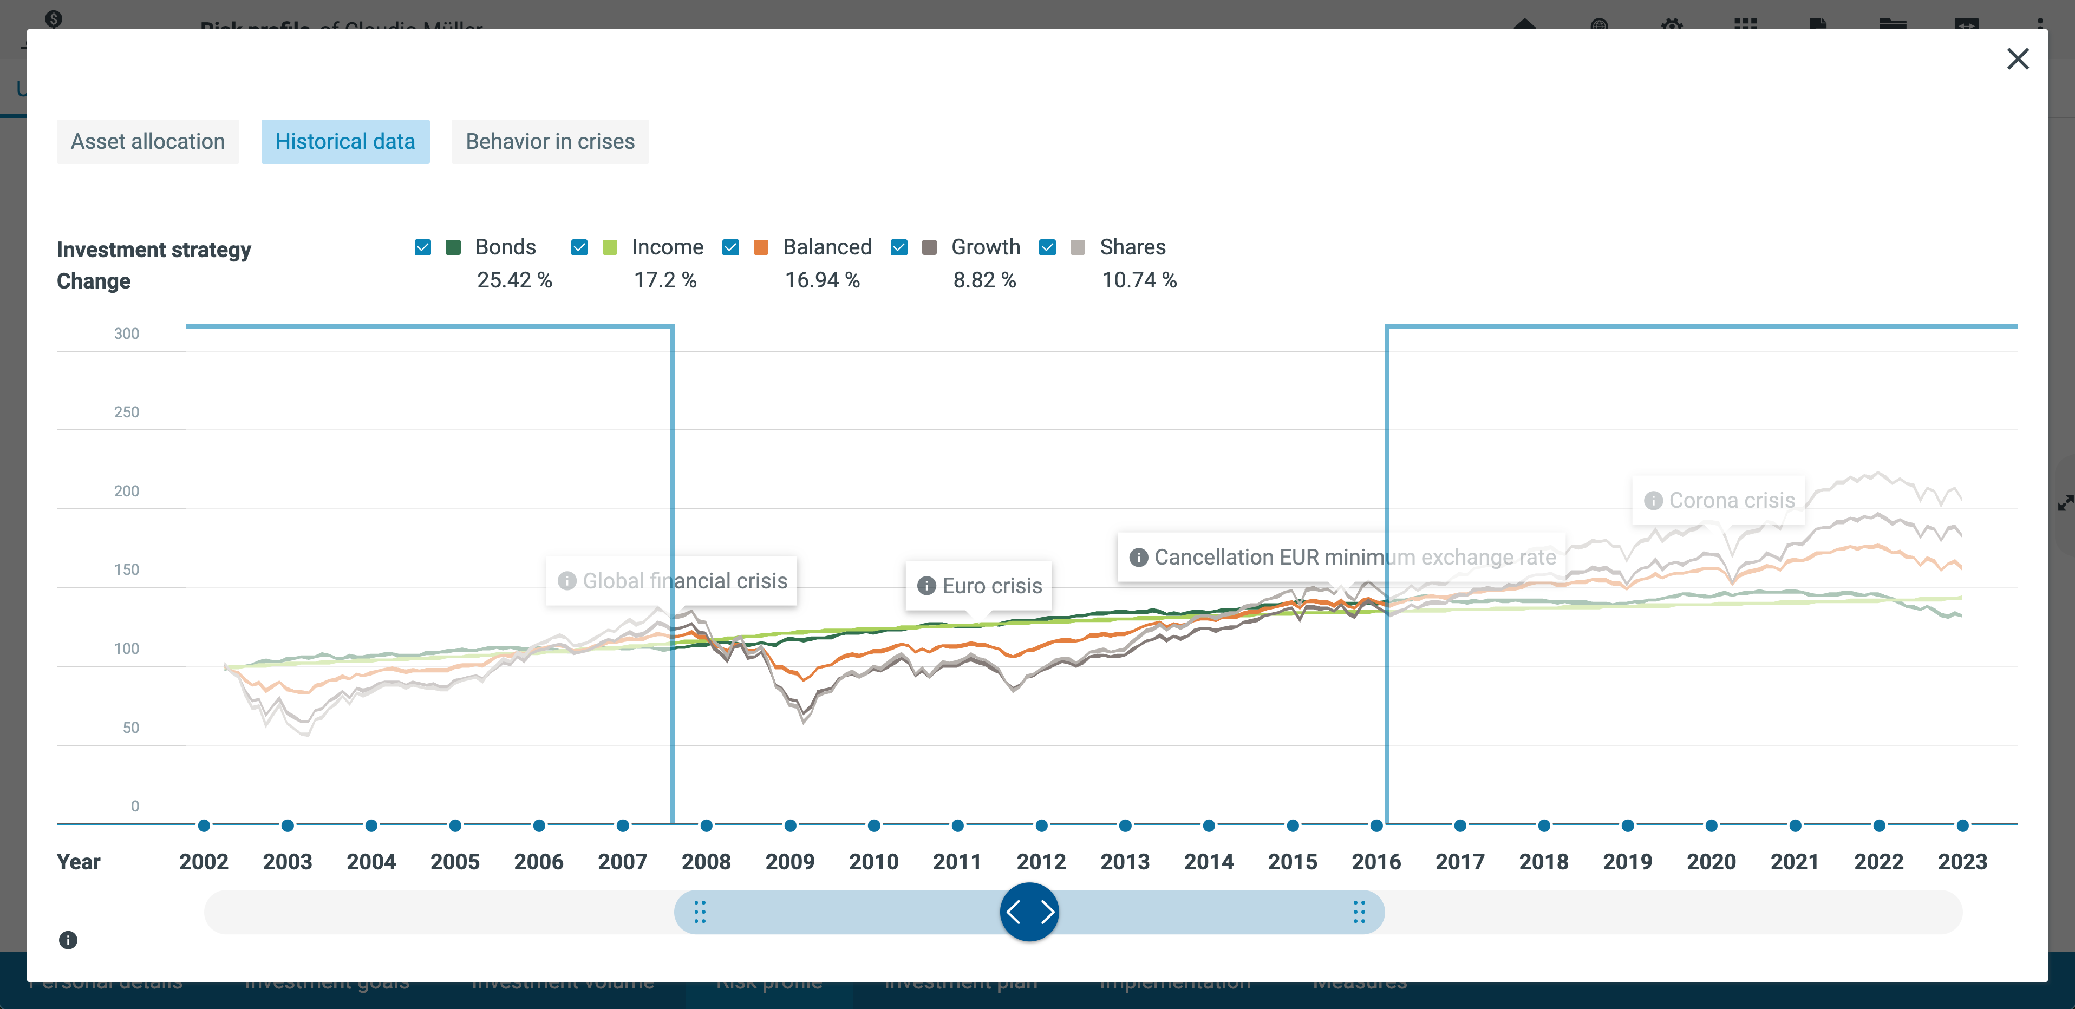The image size is (2075, 1009).
Task: Disable the Balanced strategy checkbox
Action: [730, 247]
